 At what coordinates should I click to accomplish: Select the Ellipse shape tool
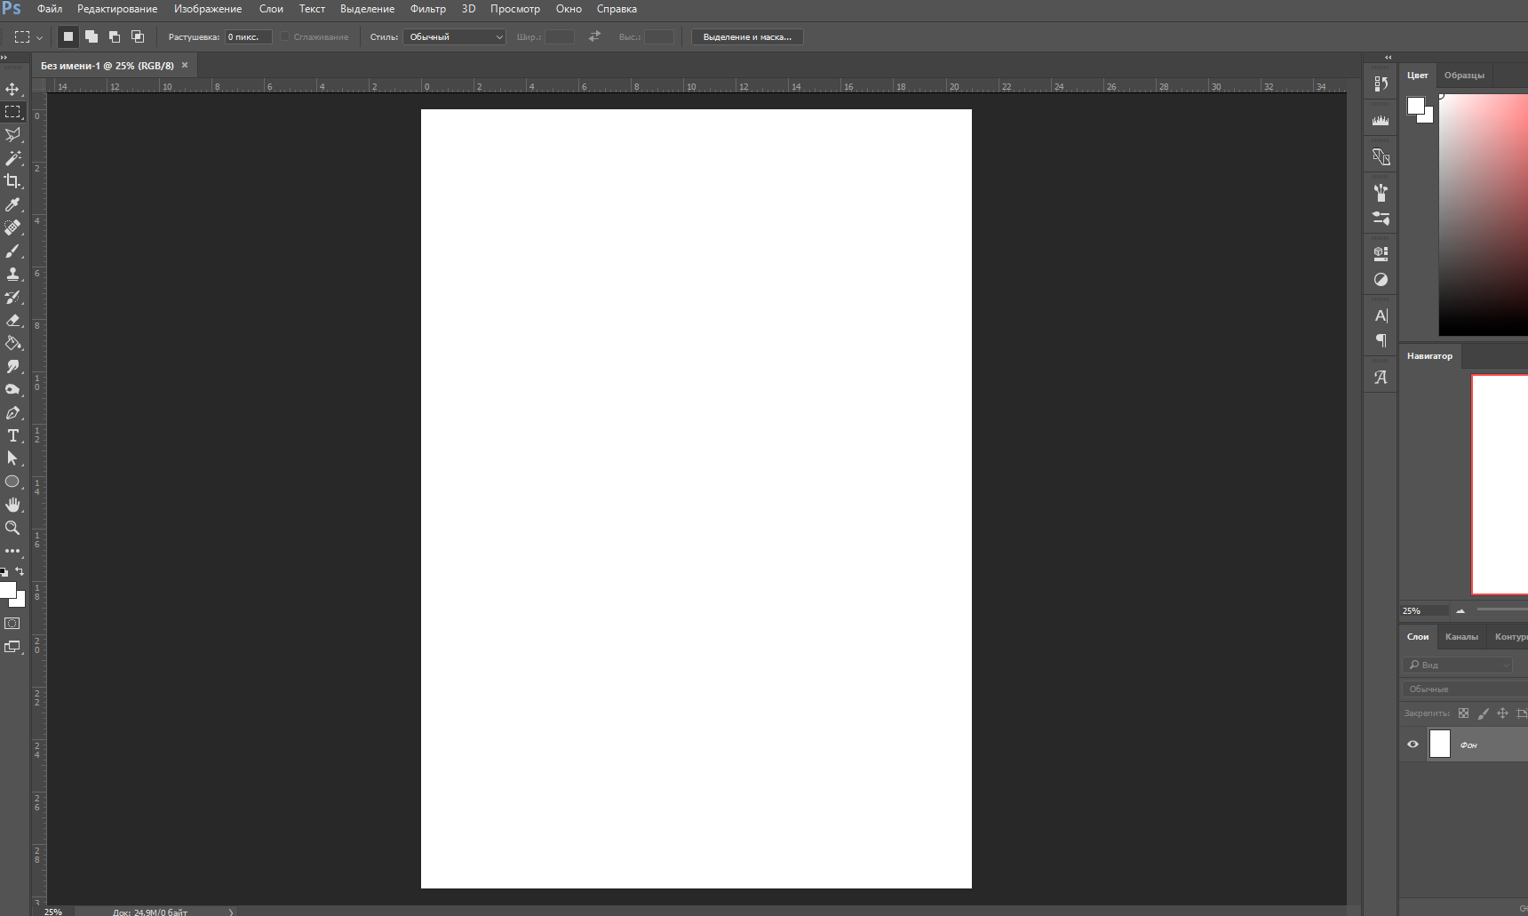pyautogui.click(x=12, y=482)
